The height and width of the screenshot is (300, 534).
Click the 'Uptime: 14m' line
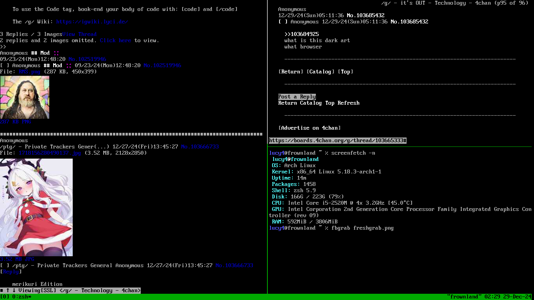click(x=289, y=178)
